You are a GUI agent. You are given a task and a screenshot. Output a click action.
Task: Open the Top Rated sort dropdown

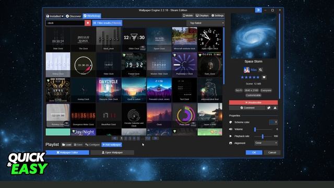coord(206,23)
